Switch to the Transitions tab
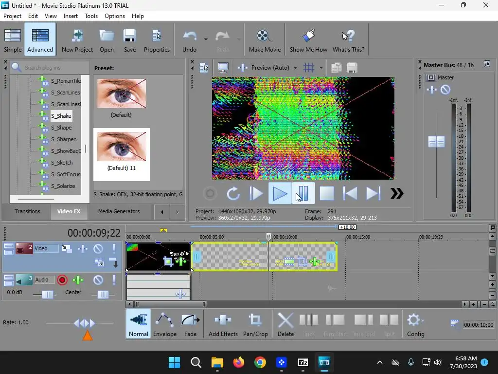Image resolution: width=498 pixels, height=374 pixels. click(x=27, y=211)
